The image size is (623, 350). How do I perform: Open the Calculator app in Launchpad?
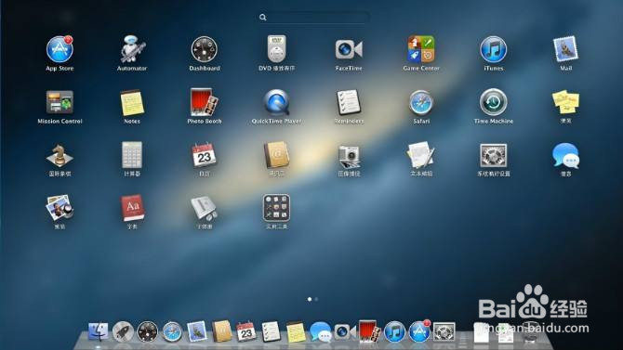click(x=132, y=155)
